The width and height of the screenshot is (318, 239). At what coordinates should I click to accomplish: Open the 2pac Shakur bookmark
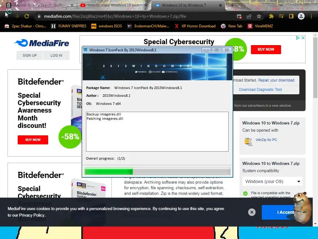pyautogui.click(x=25, y=26)
